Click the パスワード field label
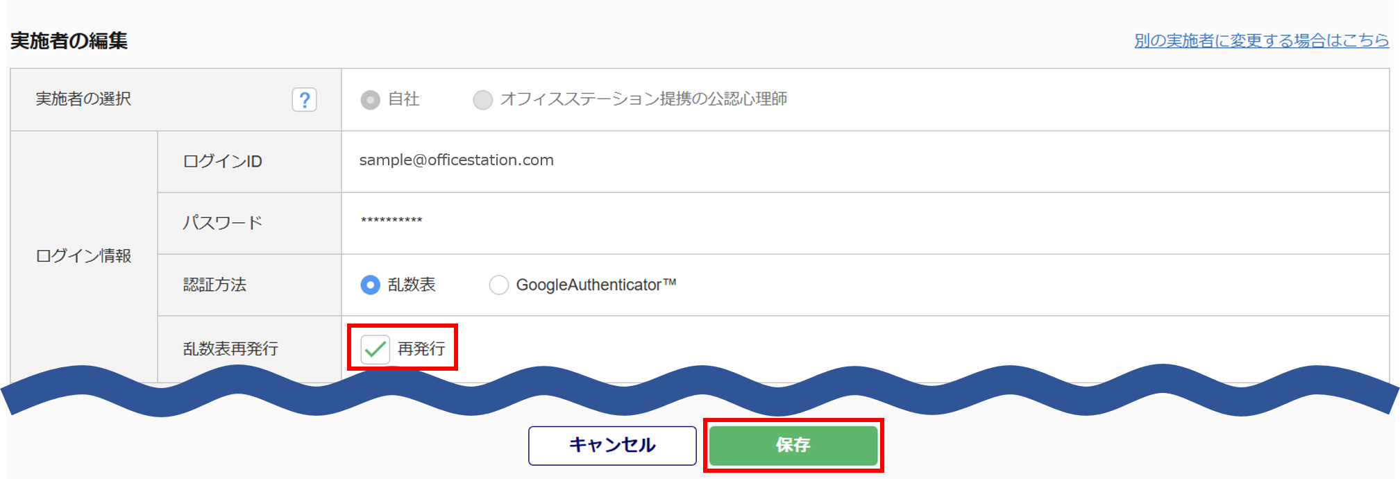The height and width of the screenshot is (479, 1400). (222, 223)
